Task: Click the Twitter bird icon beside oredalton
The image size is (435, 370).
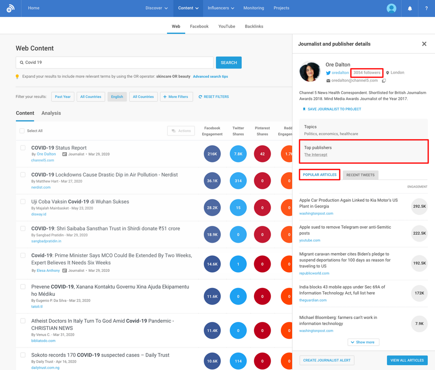Action: (x=328, y=73)
